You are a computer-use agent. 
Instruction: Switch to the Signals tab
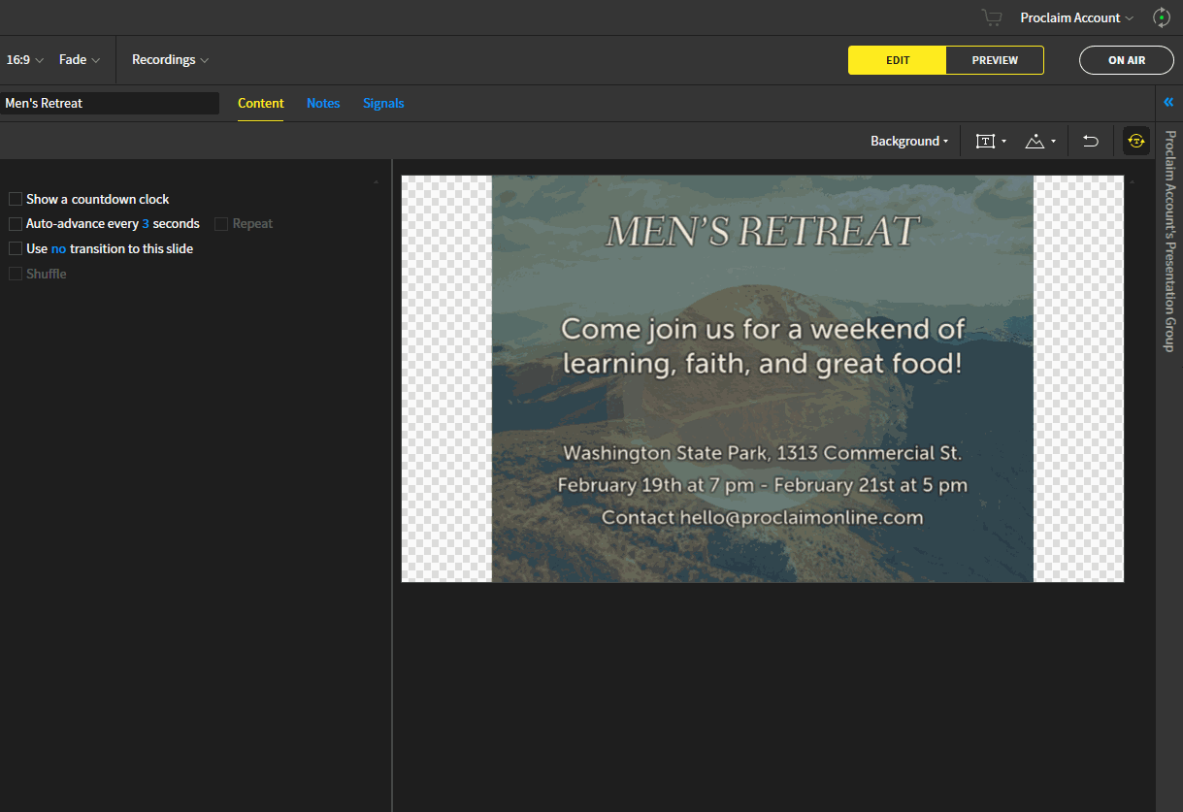point(383,103)
